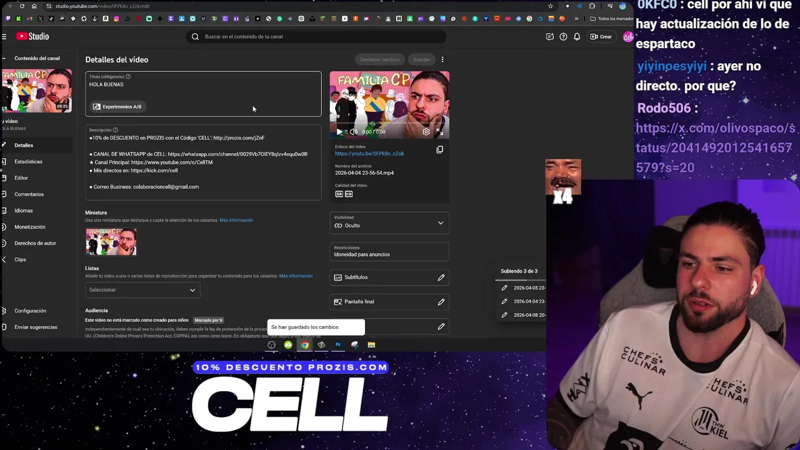The height and width of the screenshot is (450, 800).
Task: Click the pencil icon under Pantalla final row
Action: [x=441, y=326]
